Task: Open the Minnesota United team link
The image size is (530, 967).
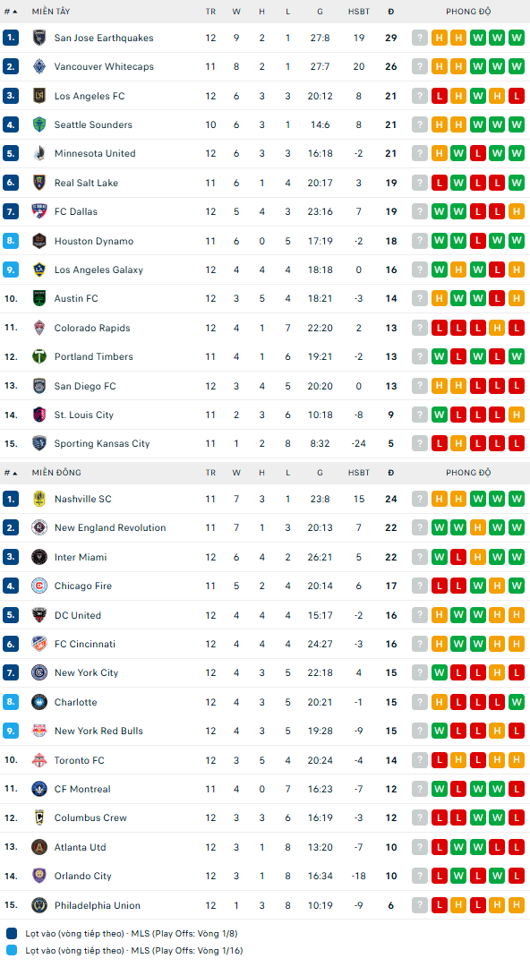Action: click(95, 154)
